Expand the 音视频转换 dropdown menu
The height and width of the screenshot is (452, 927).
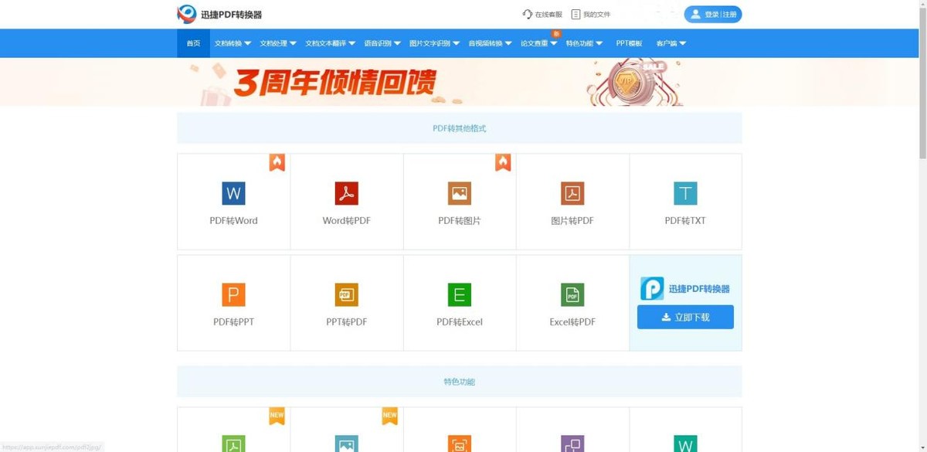pyautogui.click(x=490, y=43)
